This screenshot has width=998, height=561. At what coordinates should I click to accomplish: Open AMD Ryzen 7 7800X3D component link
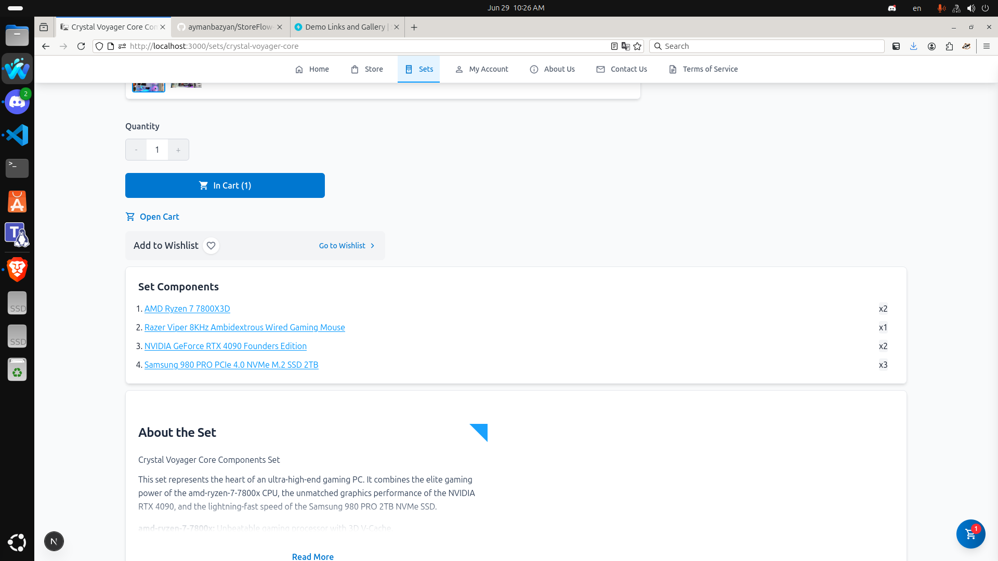point(187,309)
